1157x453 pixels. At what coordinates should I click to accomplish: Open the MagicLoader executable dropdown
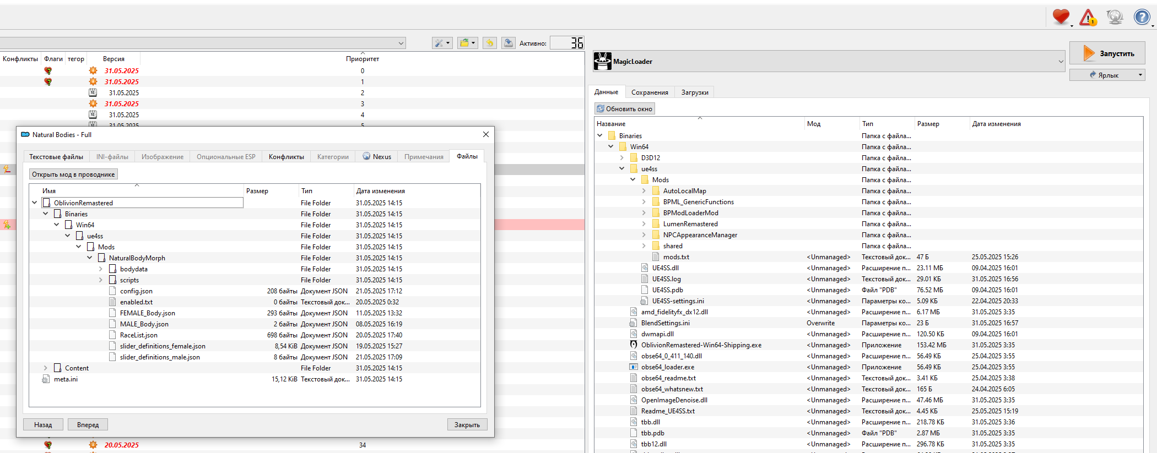coord(1061,62)
